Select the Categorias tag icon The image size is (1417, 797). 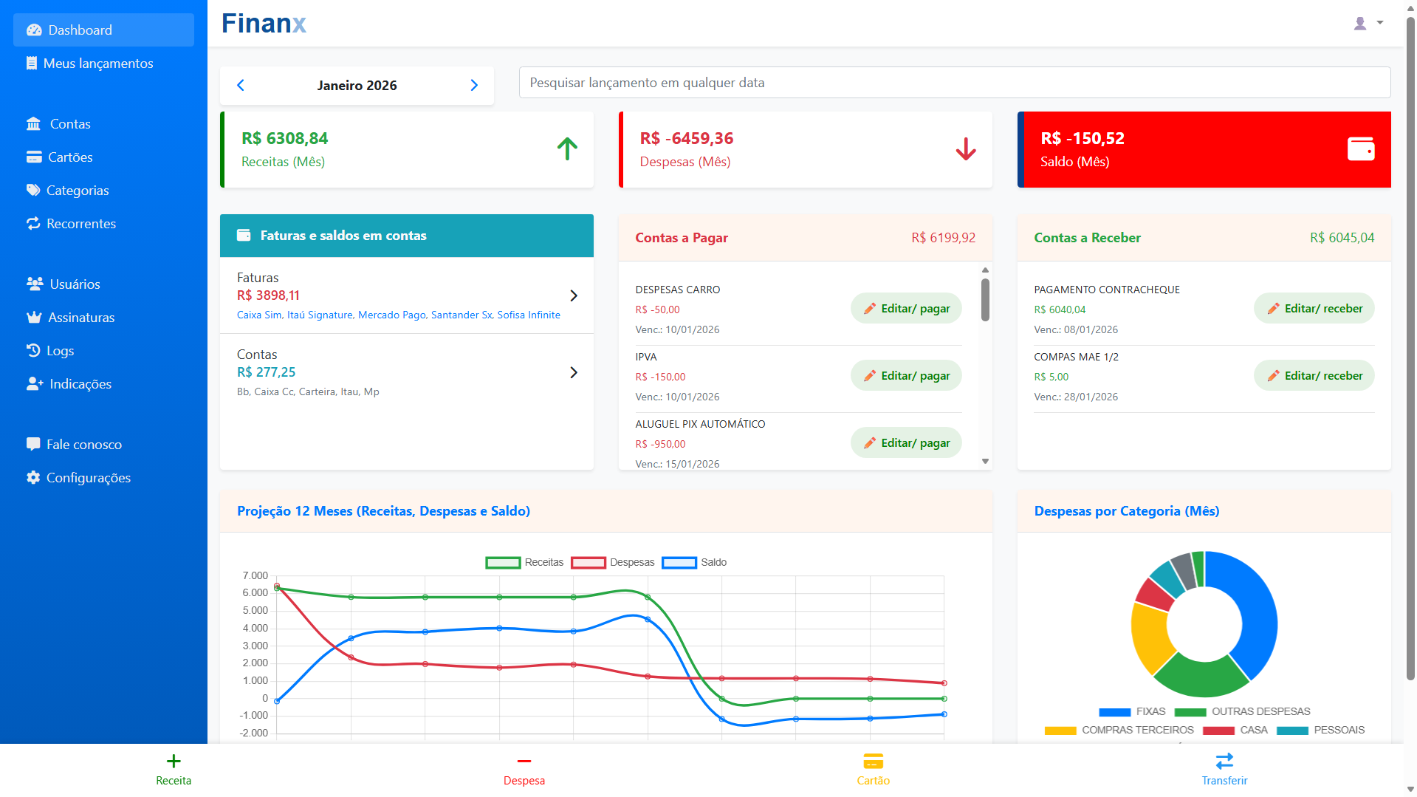pos(33,190)
